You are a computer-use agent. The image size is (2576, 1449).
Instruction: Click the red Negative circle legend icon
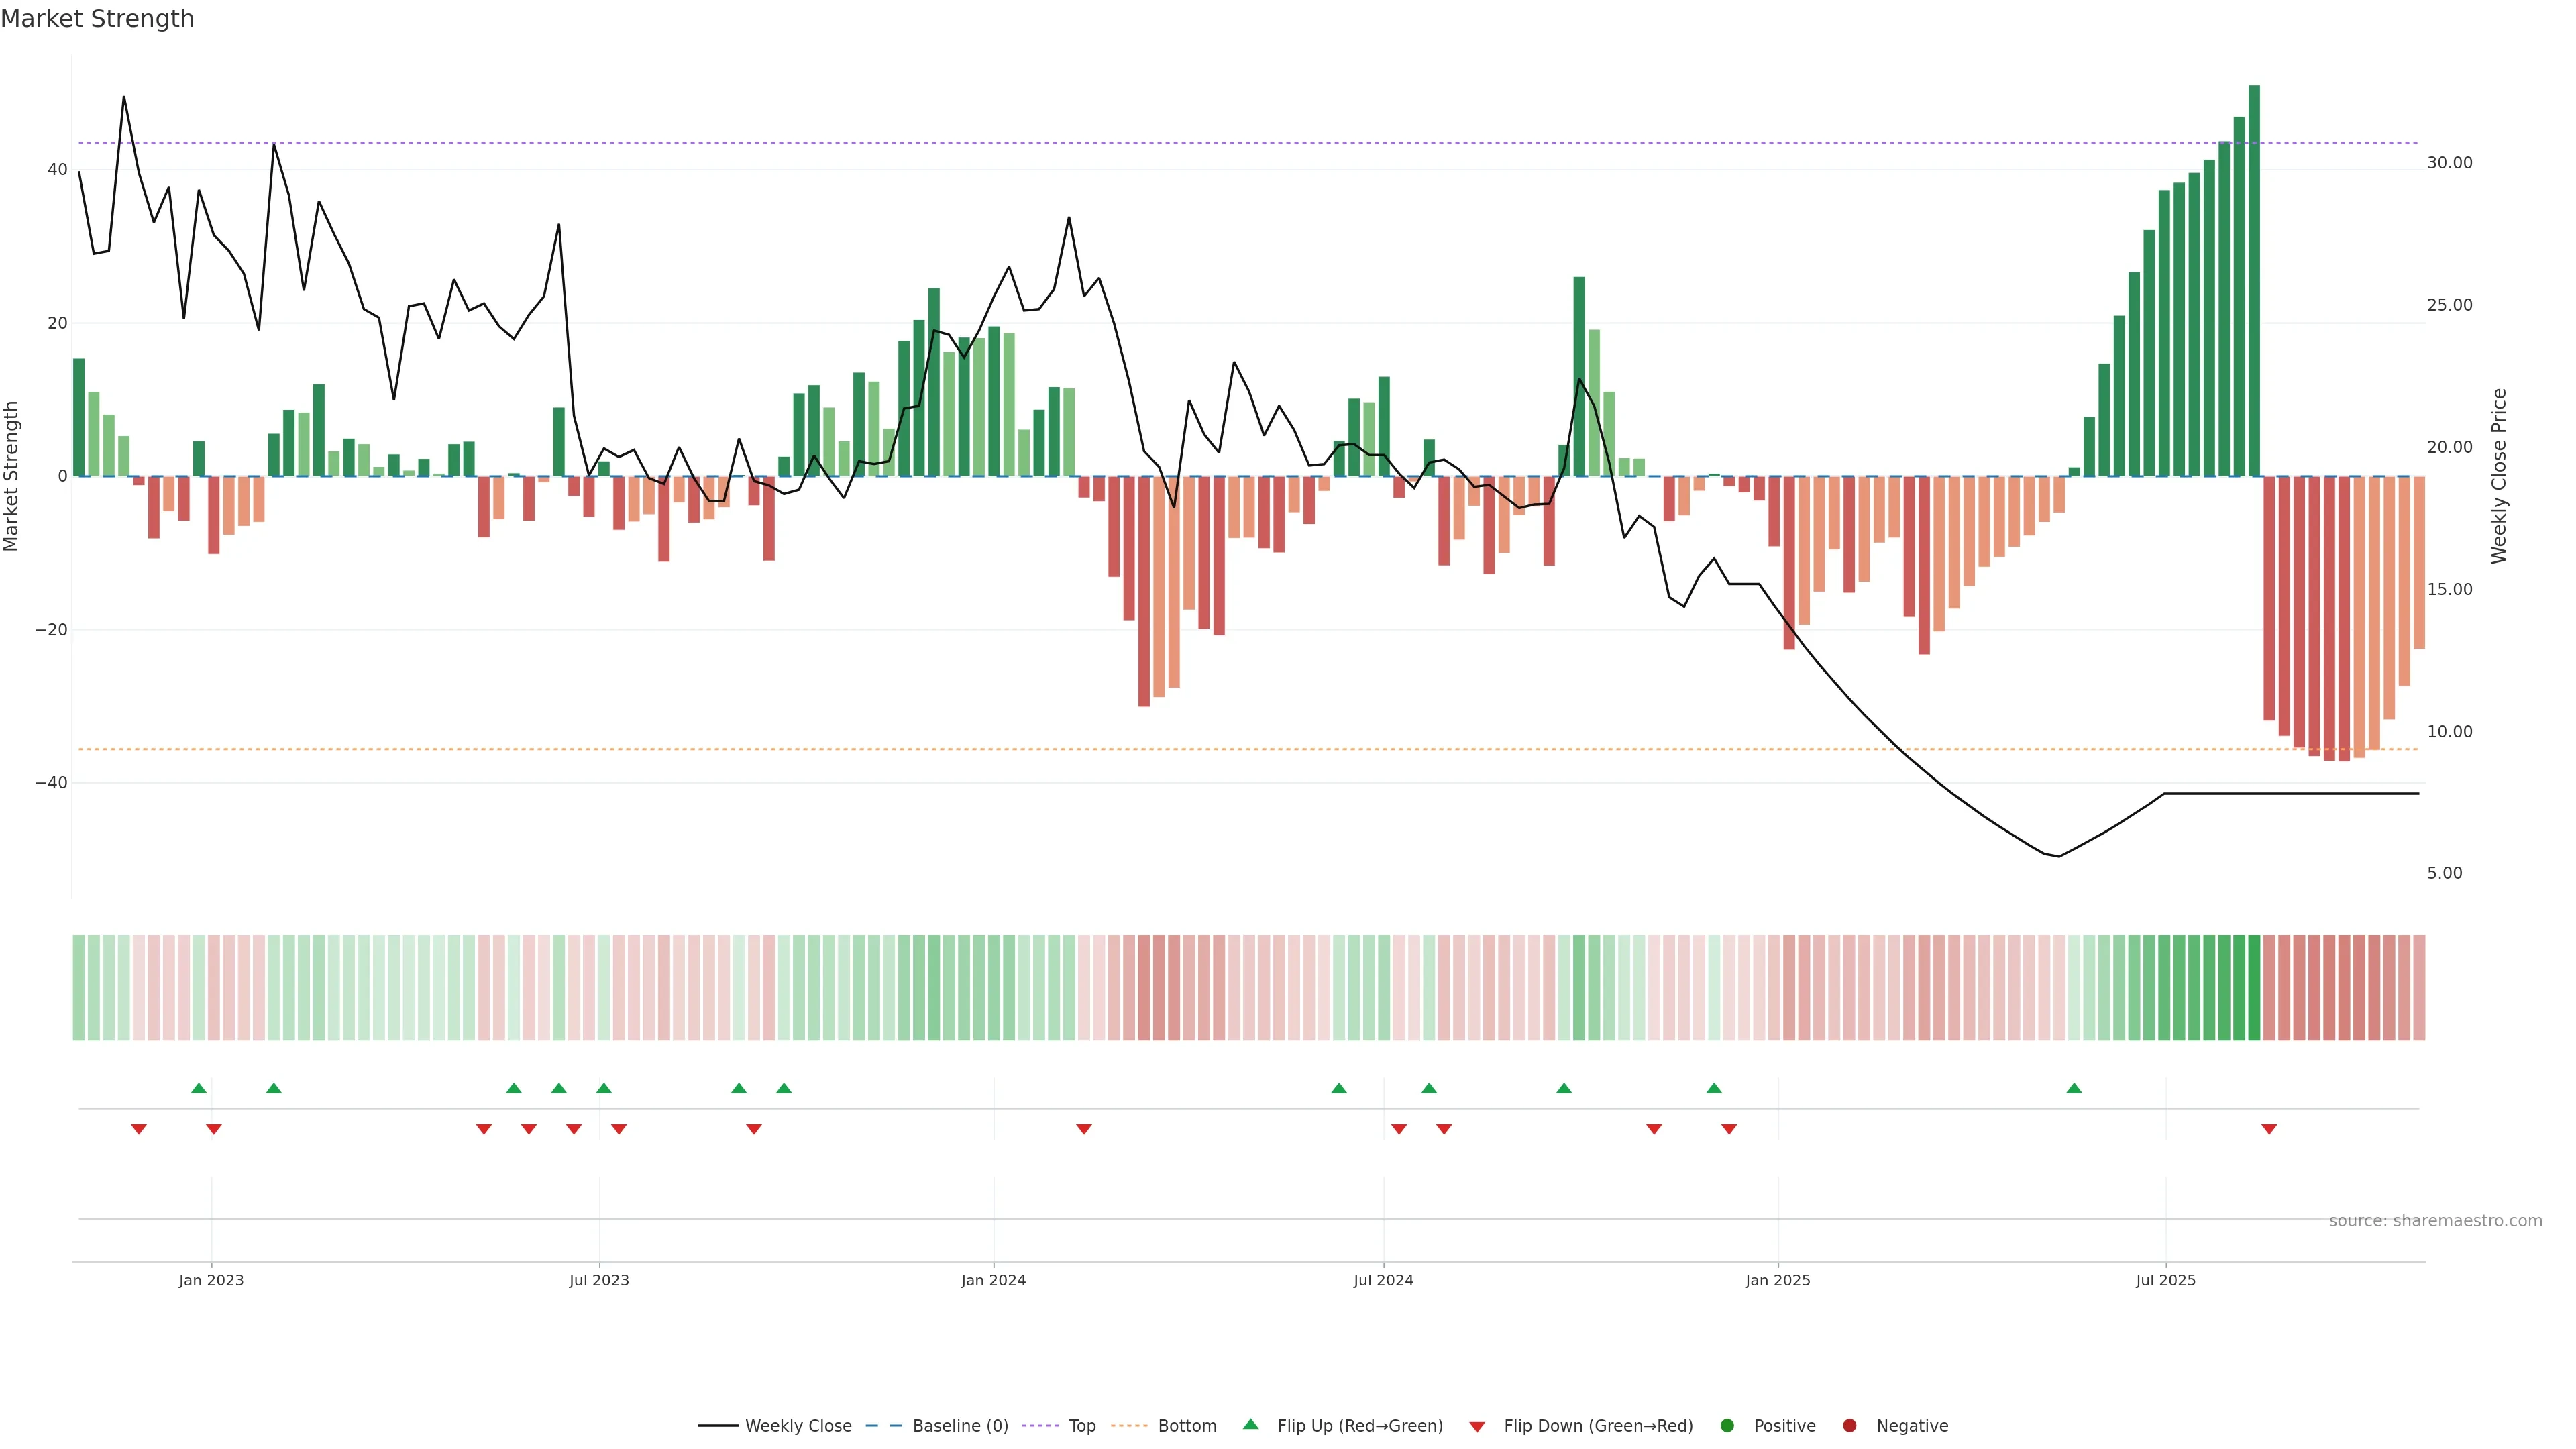click(1849, 1425)
